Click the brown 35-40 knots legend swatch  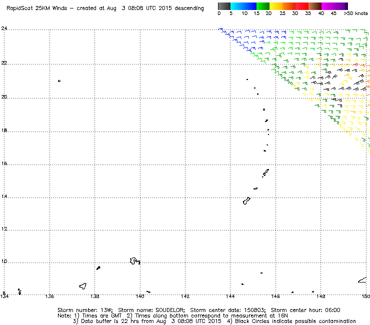point(315,6)
